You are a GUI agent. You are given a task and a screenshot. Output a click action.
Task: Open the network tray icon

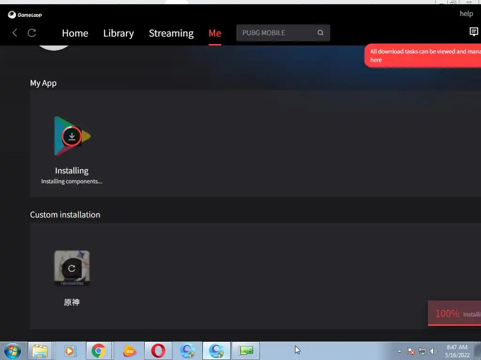click(x=422, y=351)
